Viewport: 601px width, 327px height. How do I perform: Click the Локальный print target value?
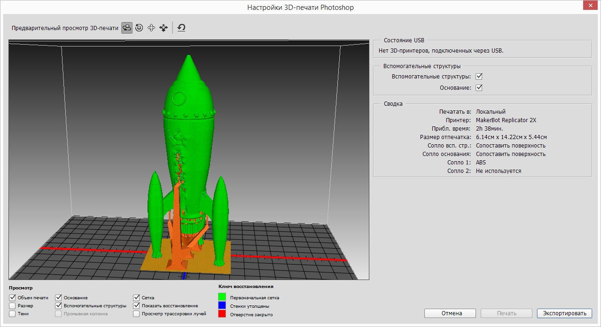pos(491,112)
